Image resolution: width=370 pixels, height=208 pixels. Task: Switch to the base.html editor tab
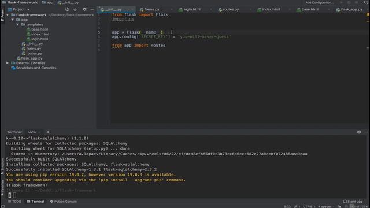click(308, 9)
